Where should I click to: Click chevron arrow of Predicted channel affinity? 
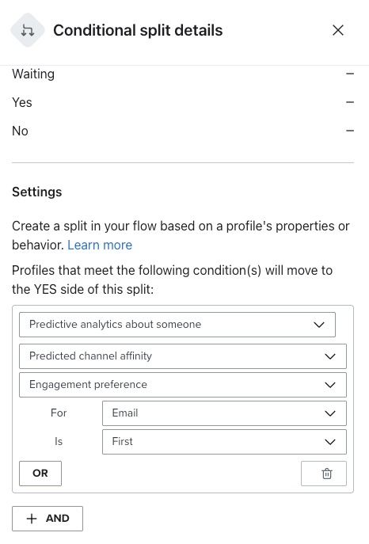[330, 356]
